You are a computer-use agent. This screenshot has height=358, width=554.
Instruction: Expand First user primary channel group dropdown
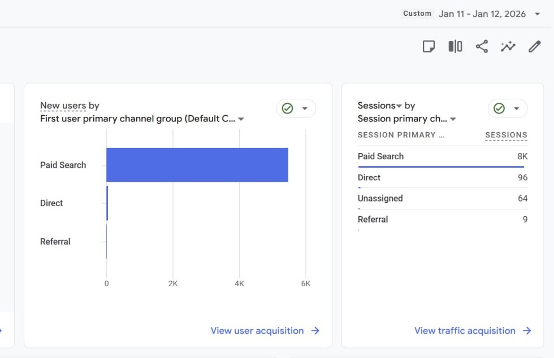(241, 119)
